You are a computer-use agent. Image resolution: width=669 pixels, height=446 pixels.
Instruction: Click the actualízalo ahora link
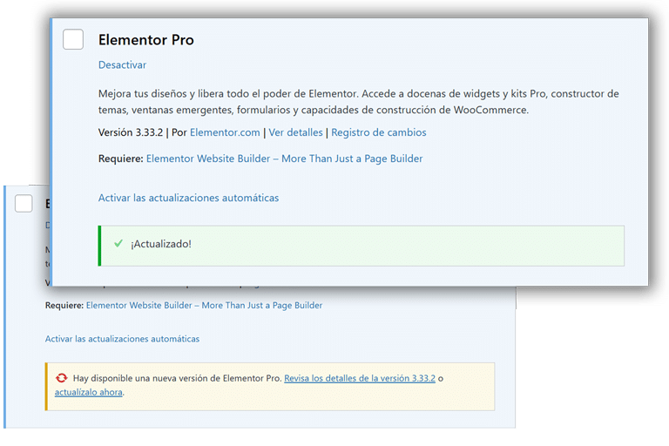click(88, 392)
